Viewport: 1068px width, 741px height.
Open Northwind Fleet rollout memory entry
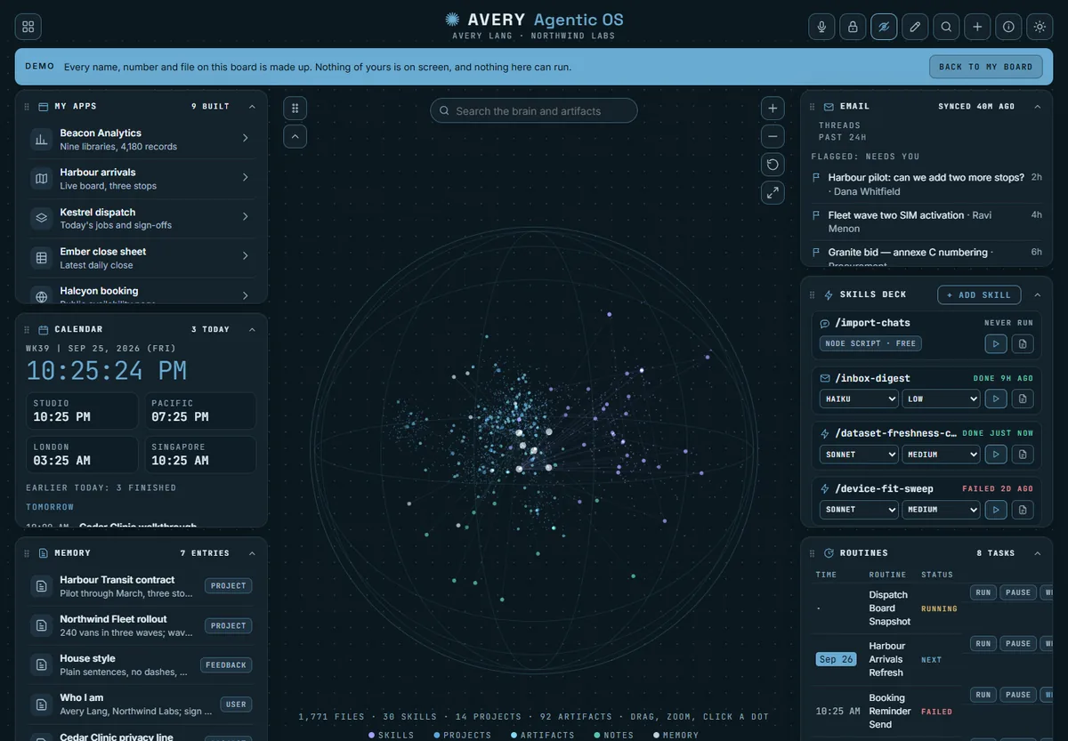point(141,625)
